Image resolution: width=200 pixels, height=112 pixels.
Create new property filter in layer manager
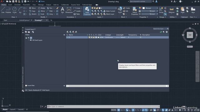point(26,32)
